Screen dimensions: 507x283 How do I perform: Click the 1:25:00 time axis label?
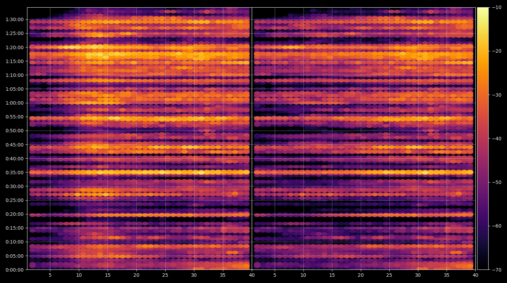coord(15,33)
